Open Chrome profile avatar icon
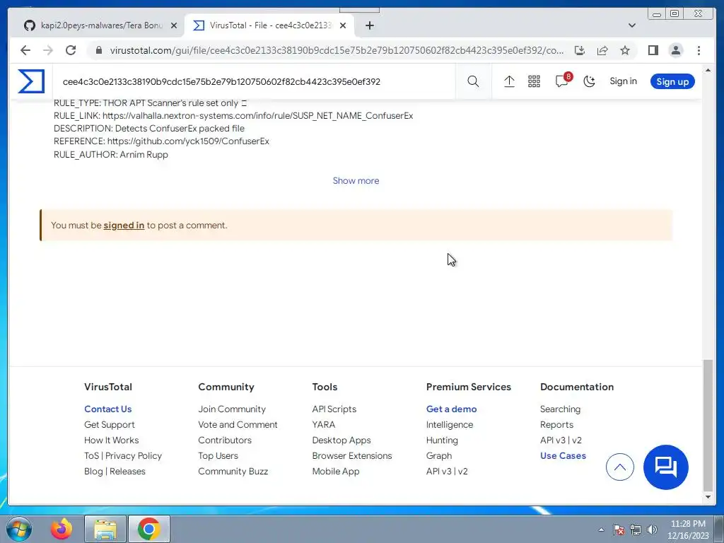Image resolution: width=724 pixels, height=543 pixels. tap(675, 50)
